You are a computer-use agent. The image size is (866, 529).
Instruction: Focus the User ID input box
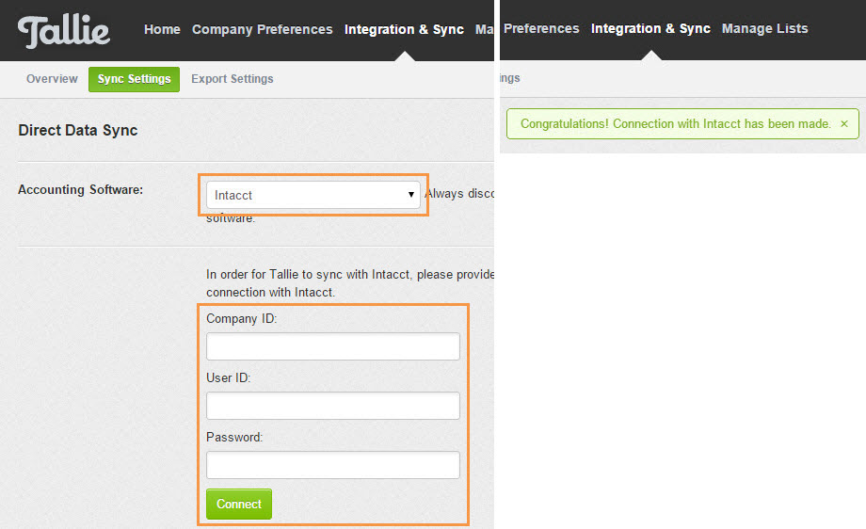(x=333, y=406)
